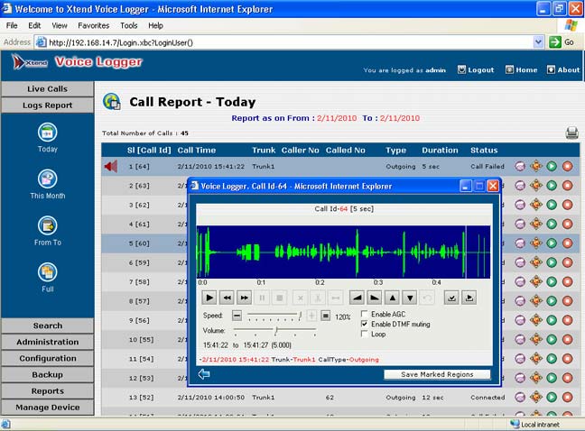The image size is (585, 431).
Task: Open the Configuration section
Action: (x=47, y=358)
